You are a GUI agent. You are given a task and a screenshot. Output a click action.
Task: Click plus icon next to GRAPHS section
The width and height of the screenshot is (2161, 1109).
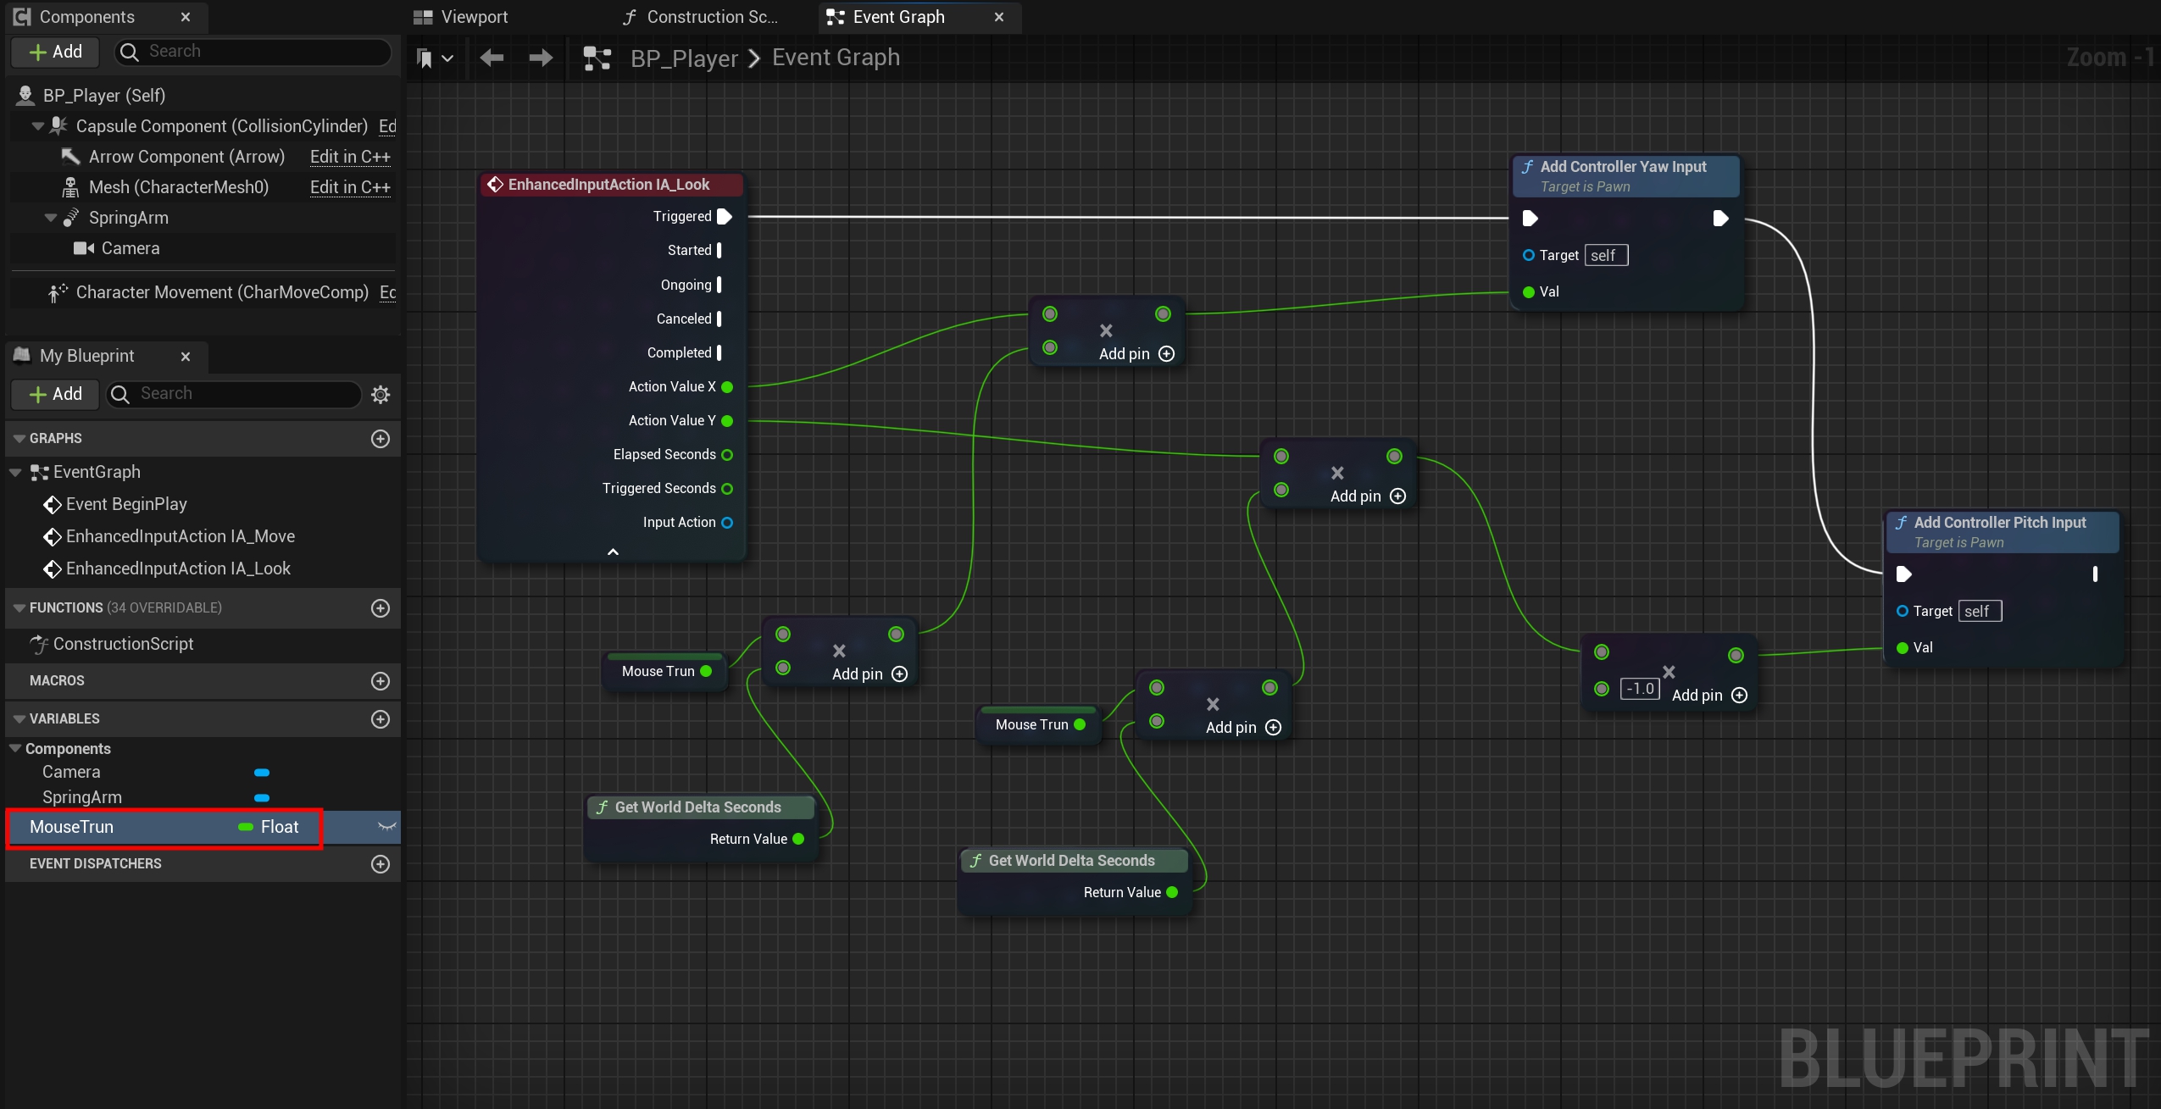pos(381,439)
